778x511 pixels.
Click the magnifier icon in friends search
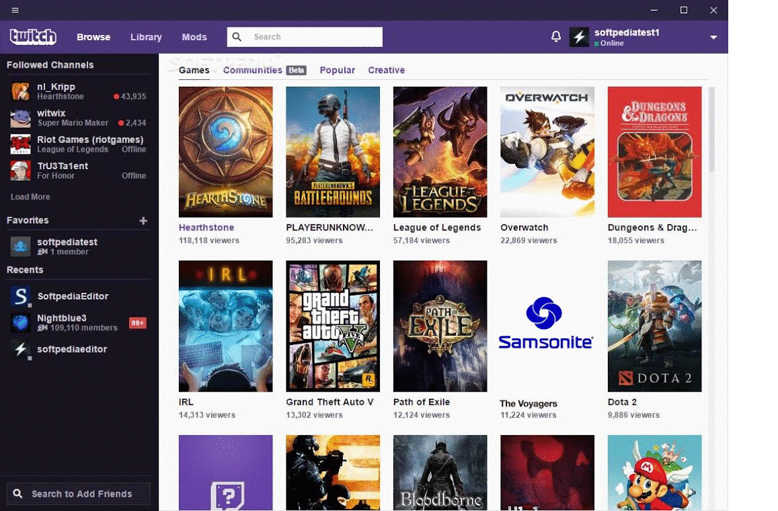pos(18,494)
